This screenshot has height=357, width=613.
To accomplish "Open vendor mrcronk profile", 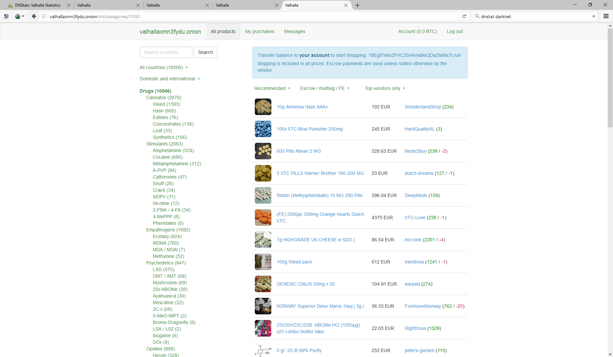I will click(x=413, y=240).
